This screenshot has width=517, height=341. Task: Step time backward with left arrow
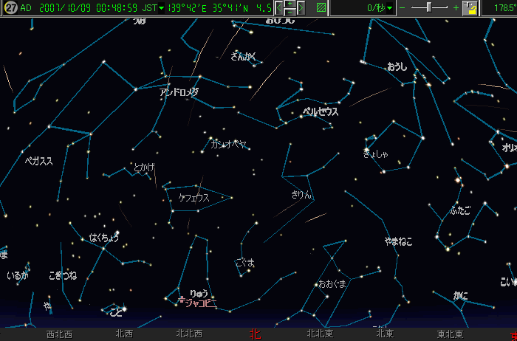(x=279, y=8)
